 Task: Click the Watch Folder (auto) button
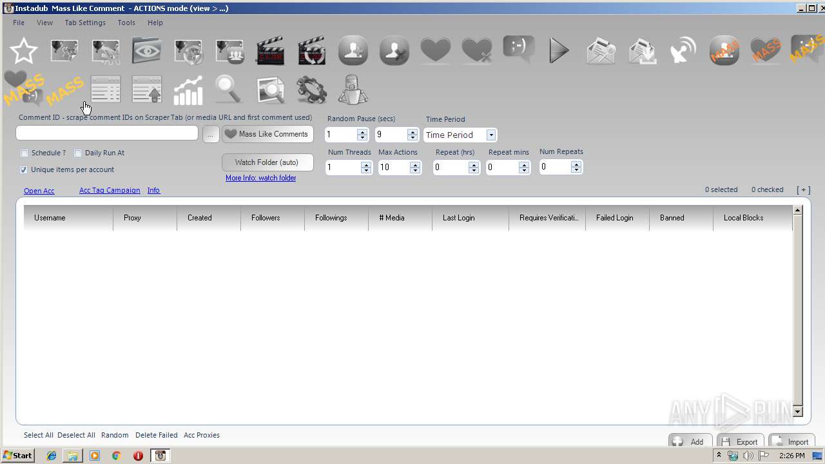click(x=267, y=162)
